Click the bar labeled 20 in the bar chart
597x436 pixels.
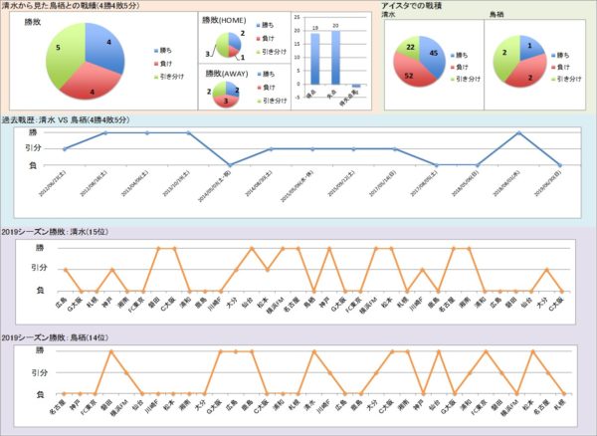tap(335, 58)
